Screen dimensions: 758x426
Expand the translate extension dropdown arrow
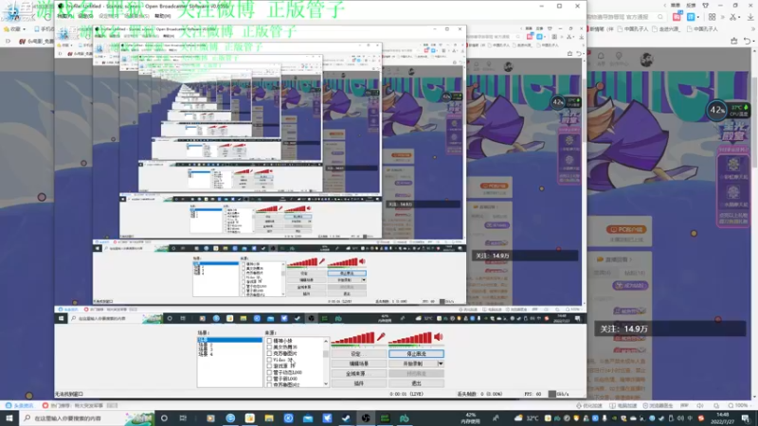(x=697, y=17)
